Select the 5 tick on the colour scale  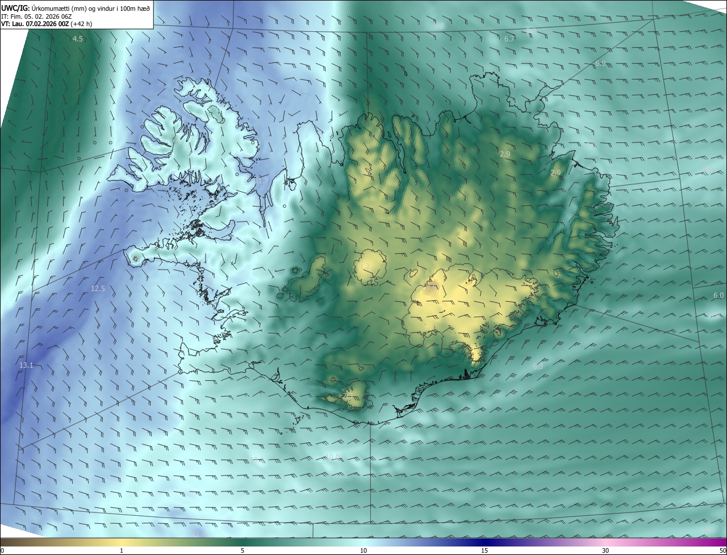[243, 550]
